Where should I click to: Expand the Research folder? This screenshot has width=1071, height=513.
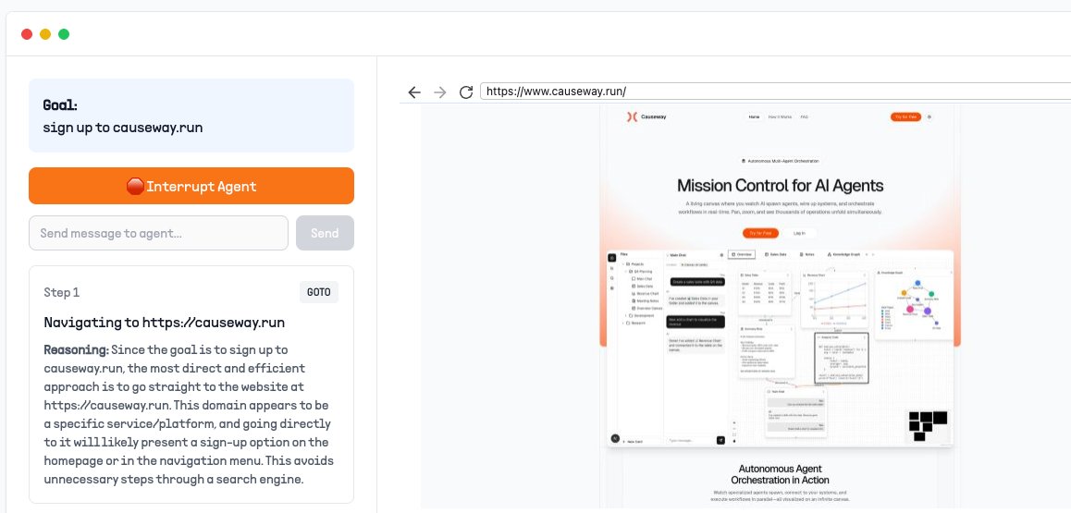coord(634,324)
